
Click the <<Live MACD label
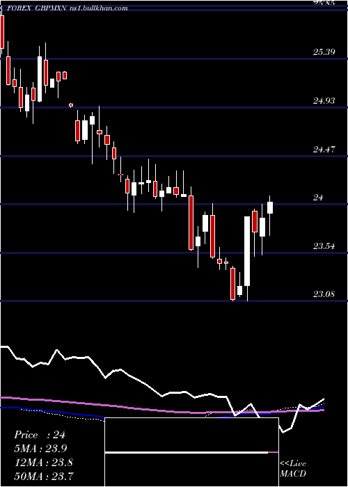pyautogui.click(x=293, y=468)
